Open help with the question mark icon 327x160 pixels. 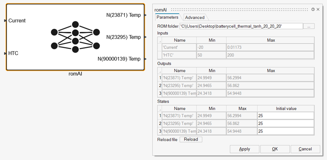(313, 9)
